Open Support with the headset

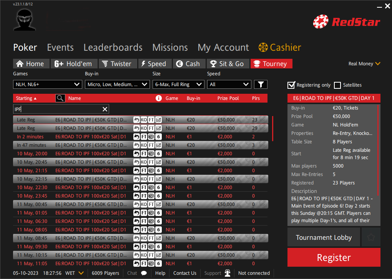[x=217, y=273]
